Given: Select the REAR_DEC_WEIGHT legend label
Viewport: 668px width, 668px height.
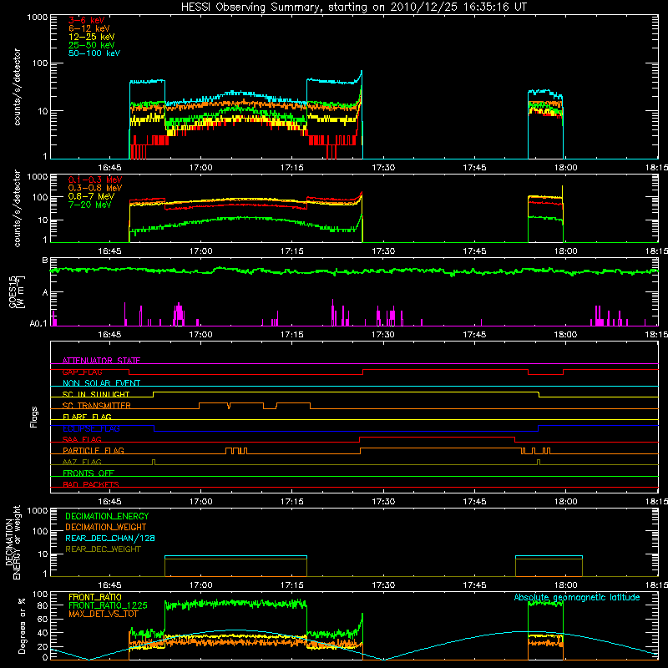Looking at the screenshot, I should 103,549.
